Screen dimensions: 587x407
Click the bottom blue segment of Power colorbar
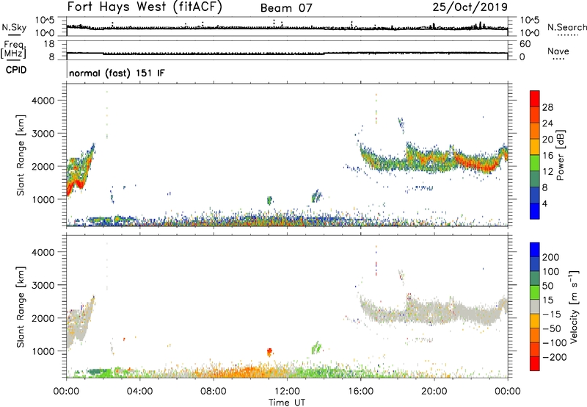click(x=535, y=211)
